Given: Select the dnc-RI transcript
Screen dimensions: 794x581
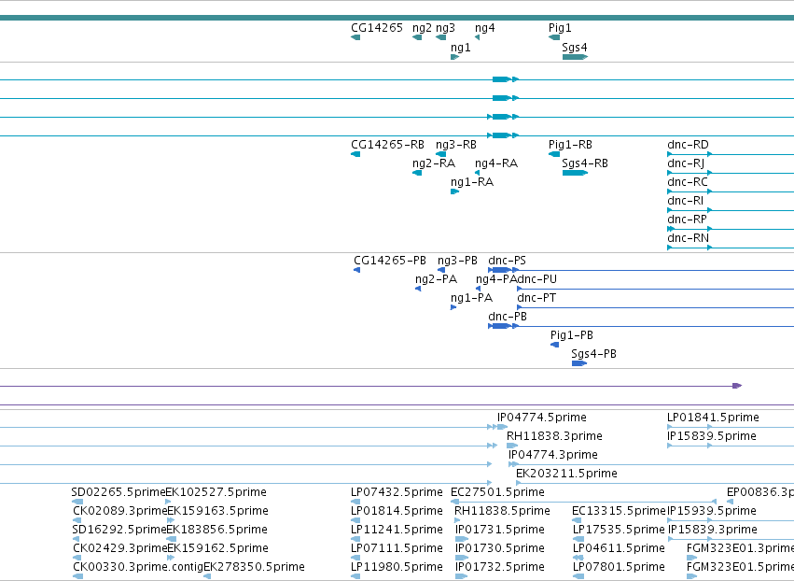Looking at the screenshot, I should point(731,210).
